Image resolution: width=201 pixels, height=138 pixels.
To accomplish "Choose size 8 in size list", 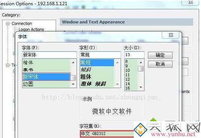I will coord(131,61).
